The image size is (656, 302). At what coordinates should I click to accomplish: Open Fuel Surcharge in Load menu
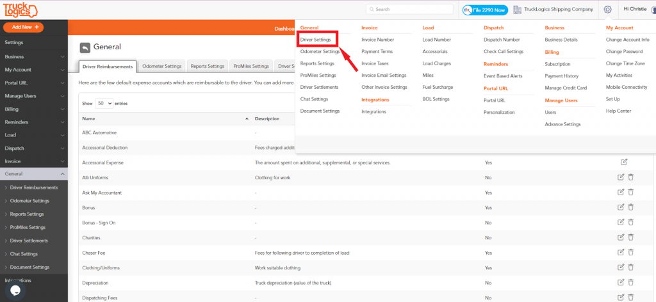coord(438,87)
